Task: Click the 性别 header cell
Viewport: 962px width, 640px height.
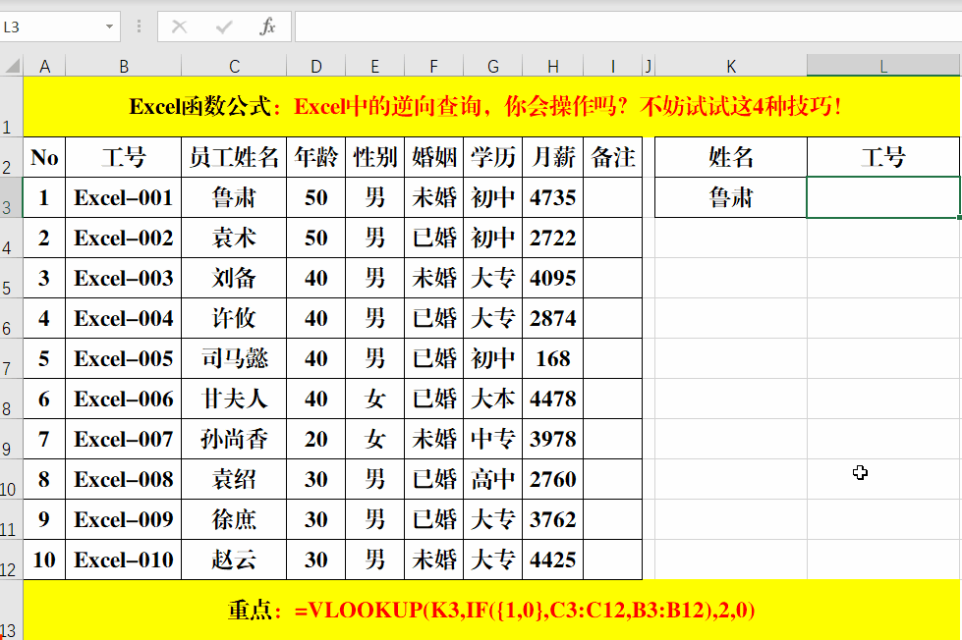Action: pyautogui.click(x=374, y=158)
